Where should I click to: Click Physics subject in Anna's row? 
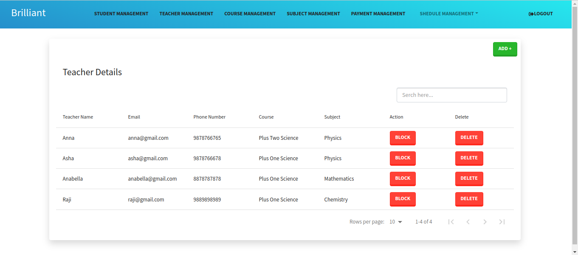tap(333, 138)
